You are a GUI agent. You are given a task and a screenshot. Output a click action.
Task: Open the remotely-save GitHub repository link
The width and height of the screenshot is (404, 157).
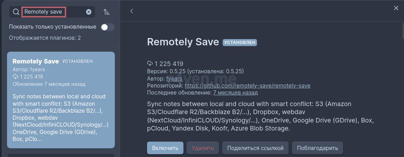coord(247,85)
